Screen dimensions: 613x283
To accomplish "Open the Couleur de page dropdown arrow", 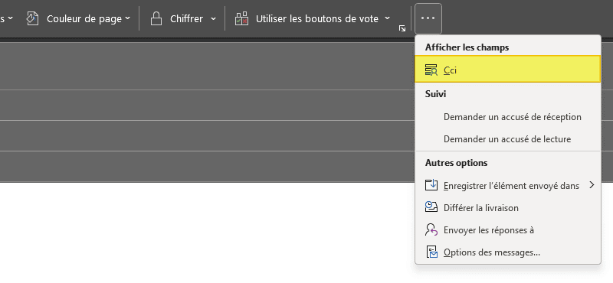I will coord(127,18).
